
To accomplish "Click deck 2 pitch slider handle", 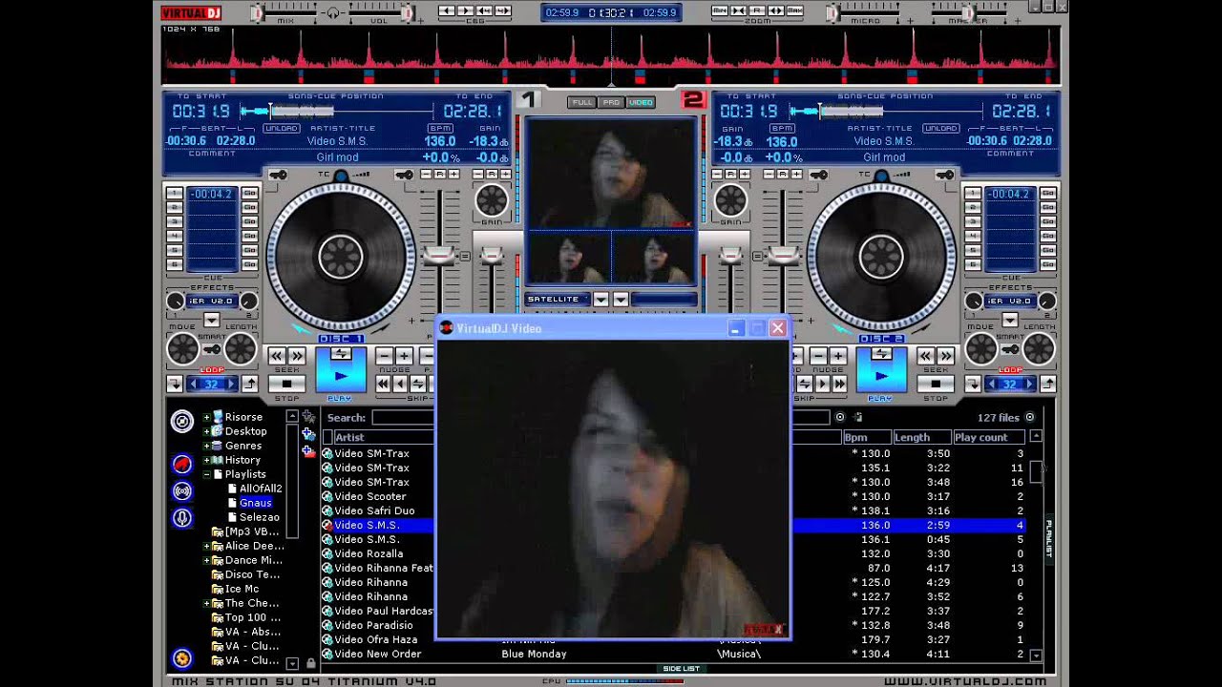I will tap(783, 256).
